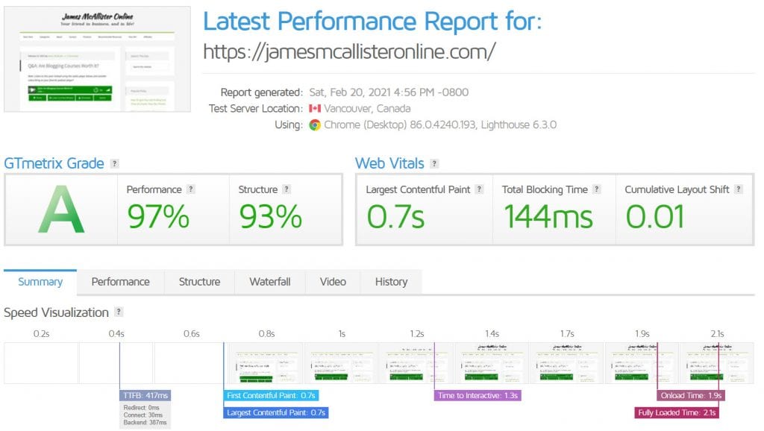764x431 pixels.
Task: Click the Fully Loaded Time 2.1s marker
Action: coord(677,412)
